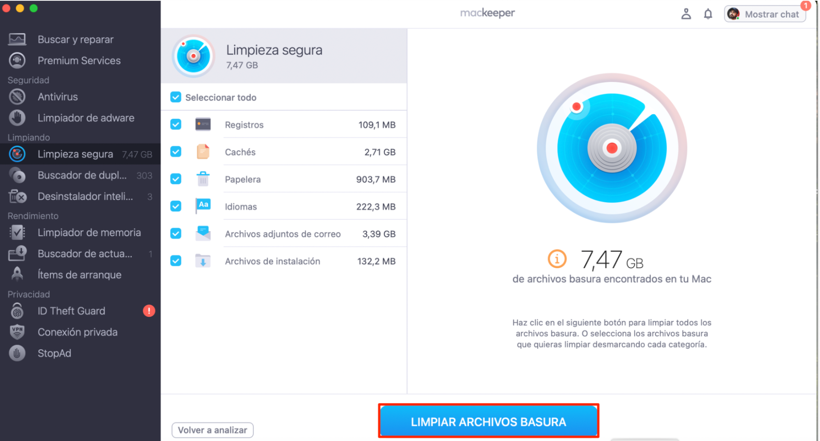820x441 pixels.
Task: Uncheck the Idiomas checkbox
Action: pyautogui.click(x=176, y=206)
